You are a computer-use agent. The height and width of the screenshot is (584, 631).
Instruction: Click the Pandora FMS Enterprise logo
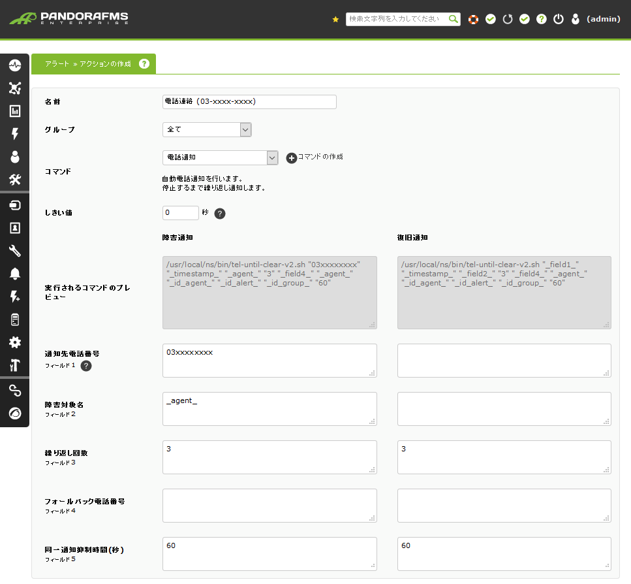(x=69, y=18)
